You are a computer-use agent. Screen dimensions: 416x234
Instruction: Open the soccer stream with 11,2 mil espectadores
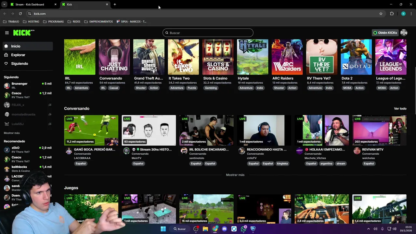tap(91, 130)
